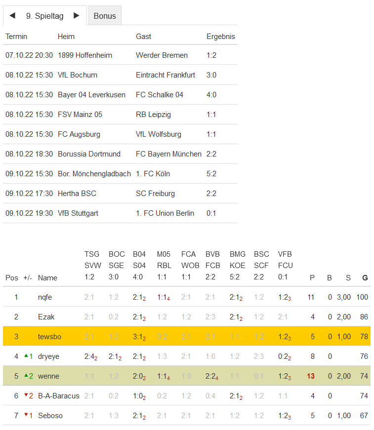
Task: Click green up arrow beside wenne
Action: click(x=26, y=376)
